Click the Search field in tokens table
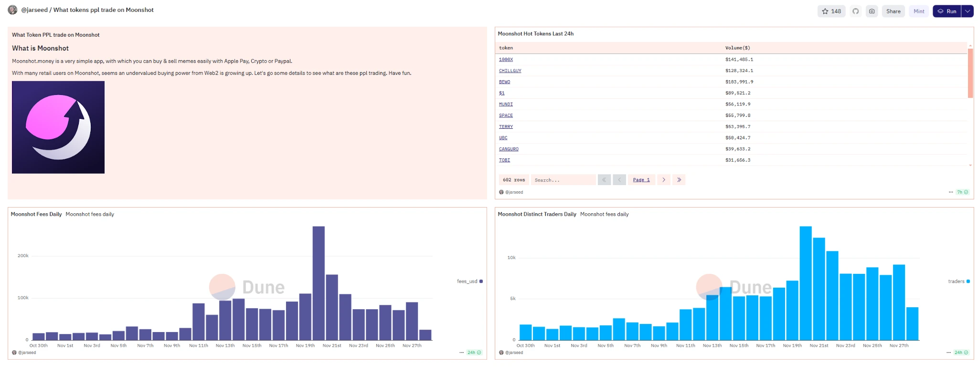Viewport: 978px width, 375px height. coord(563,180)
